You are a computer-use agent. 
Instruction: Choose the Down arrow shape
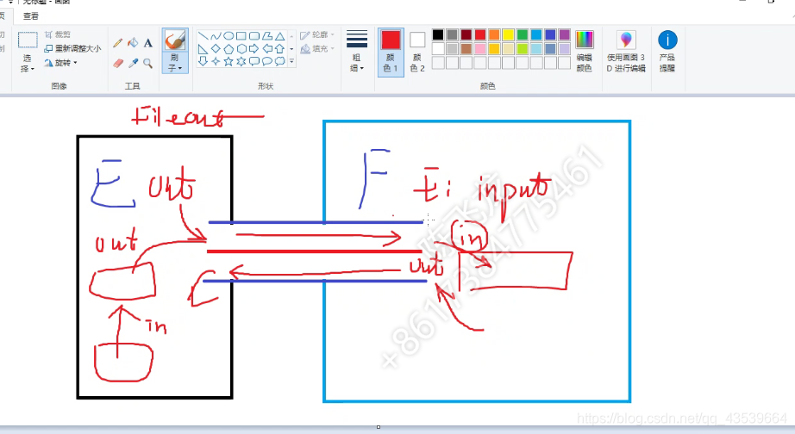click(x=203, y=61)
